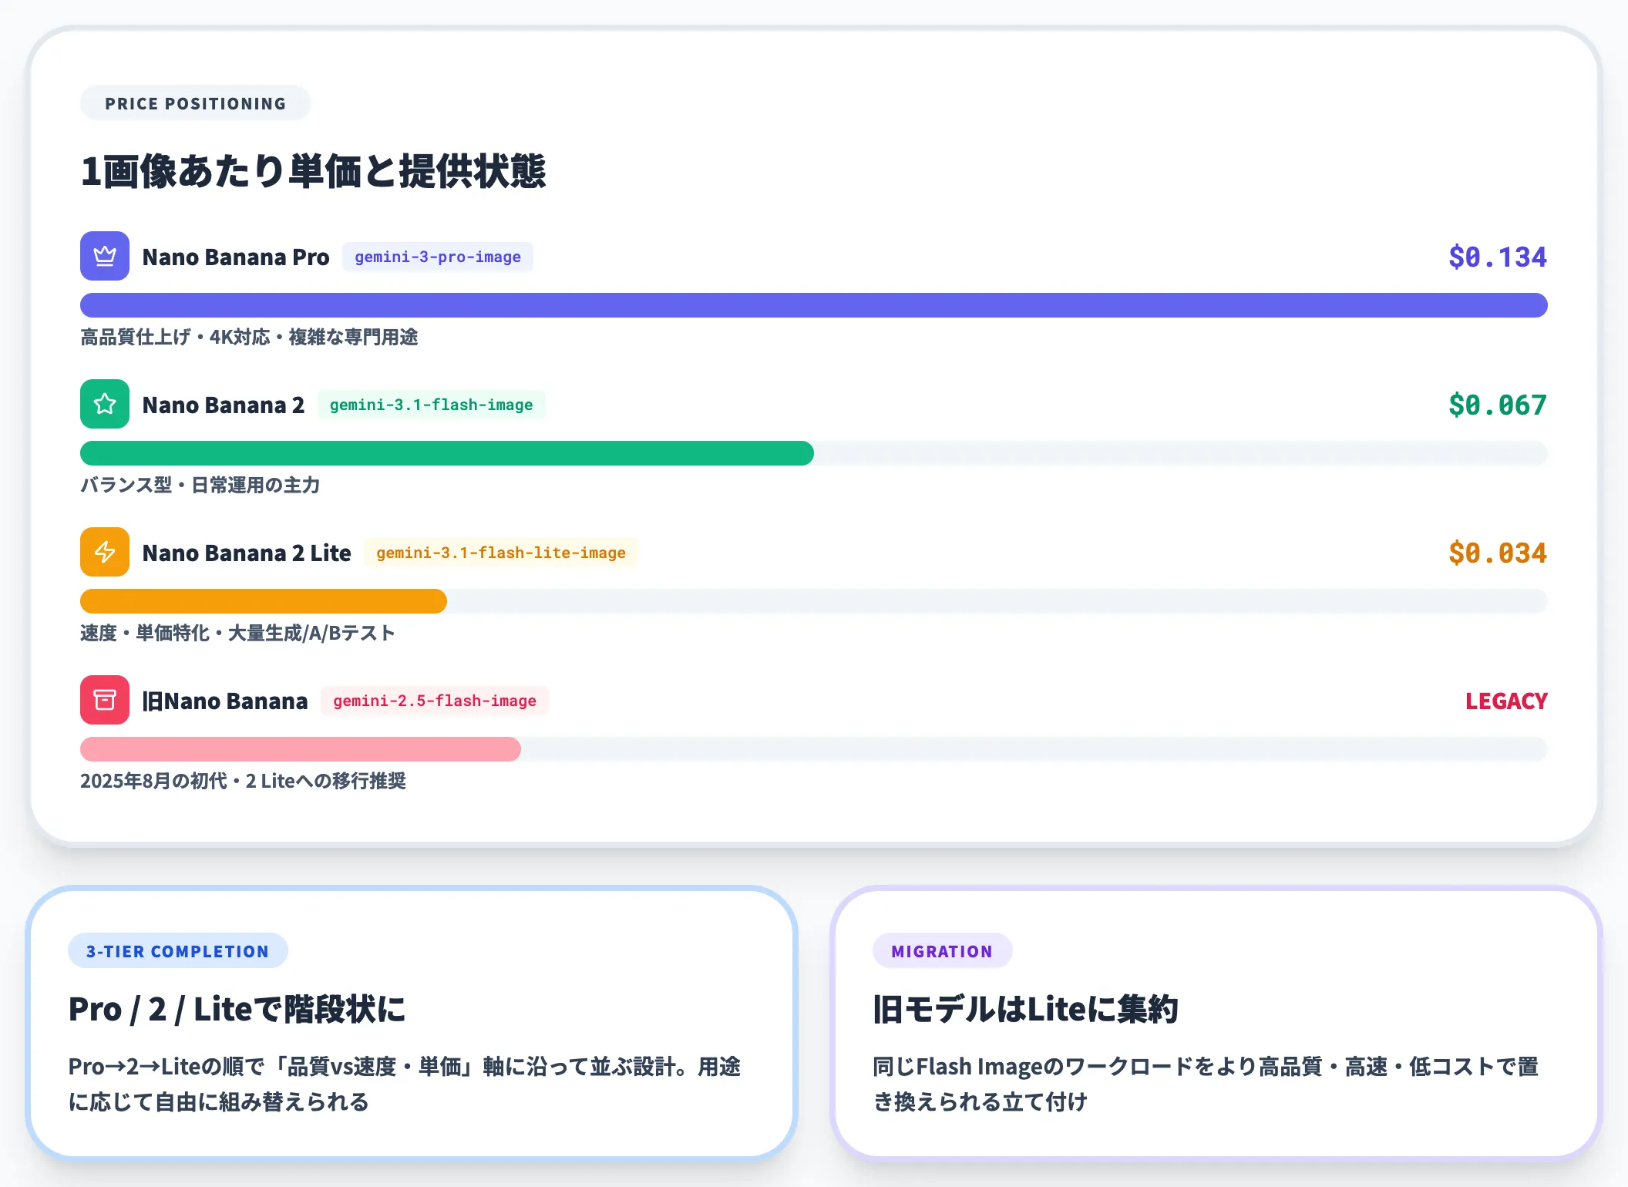Viewport: 1628px width, 1187px height.
Task: Select the gemini-2.5-flash-image model tag
Action: click(435, 701)
